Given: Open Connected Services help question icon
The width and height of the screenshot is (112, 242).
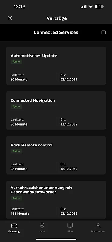Looking at the screenshot, I should click(x=104, y=32).
